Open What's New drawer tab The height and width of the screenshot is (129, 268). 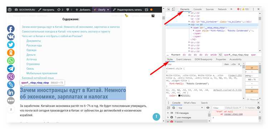point(190,103)
